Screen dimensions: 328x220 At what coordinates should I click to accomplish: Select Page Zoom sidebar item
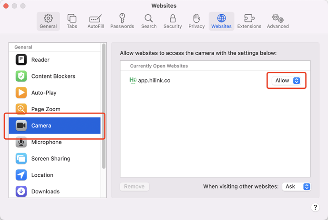coord(46,109)
